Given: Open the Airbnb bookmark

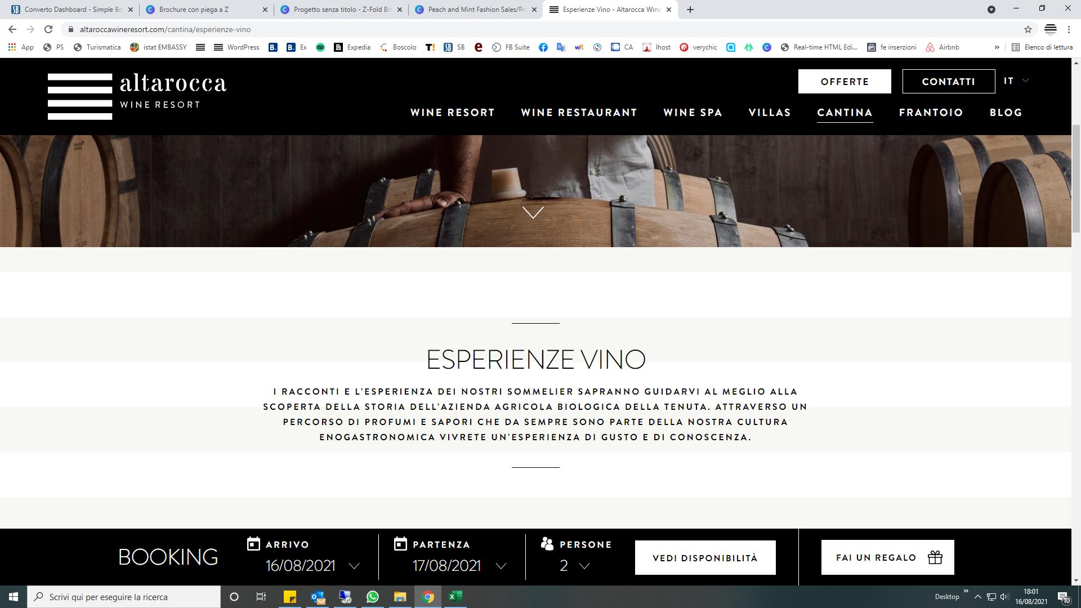Looking at the screenshot, I should click(942, 47).
